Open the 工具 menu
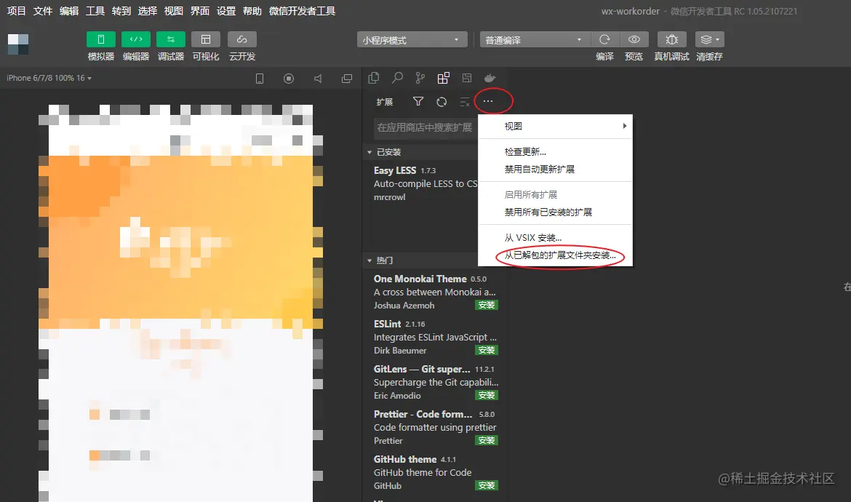 [95, 11]
